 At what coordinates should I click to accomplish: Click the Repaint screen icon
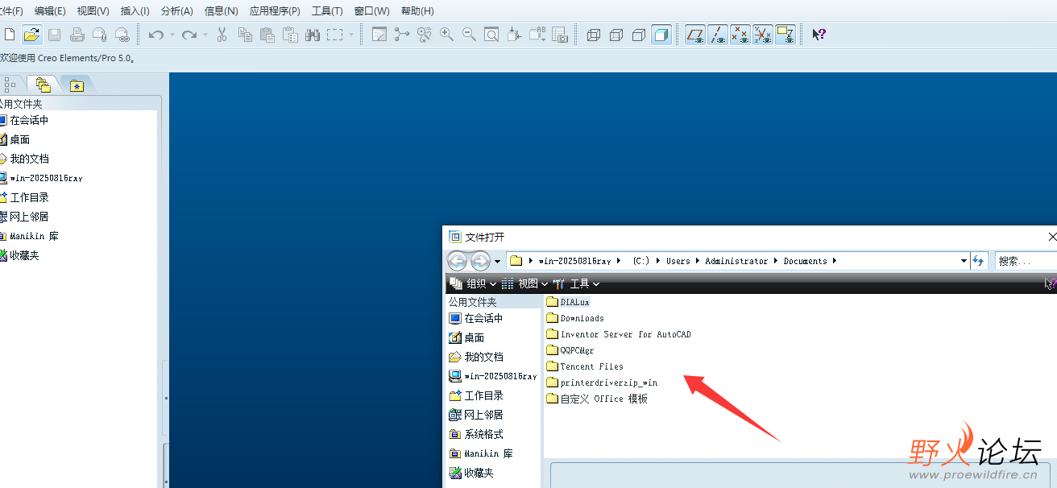coord(379,35)
